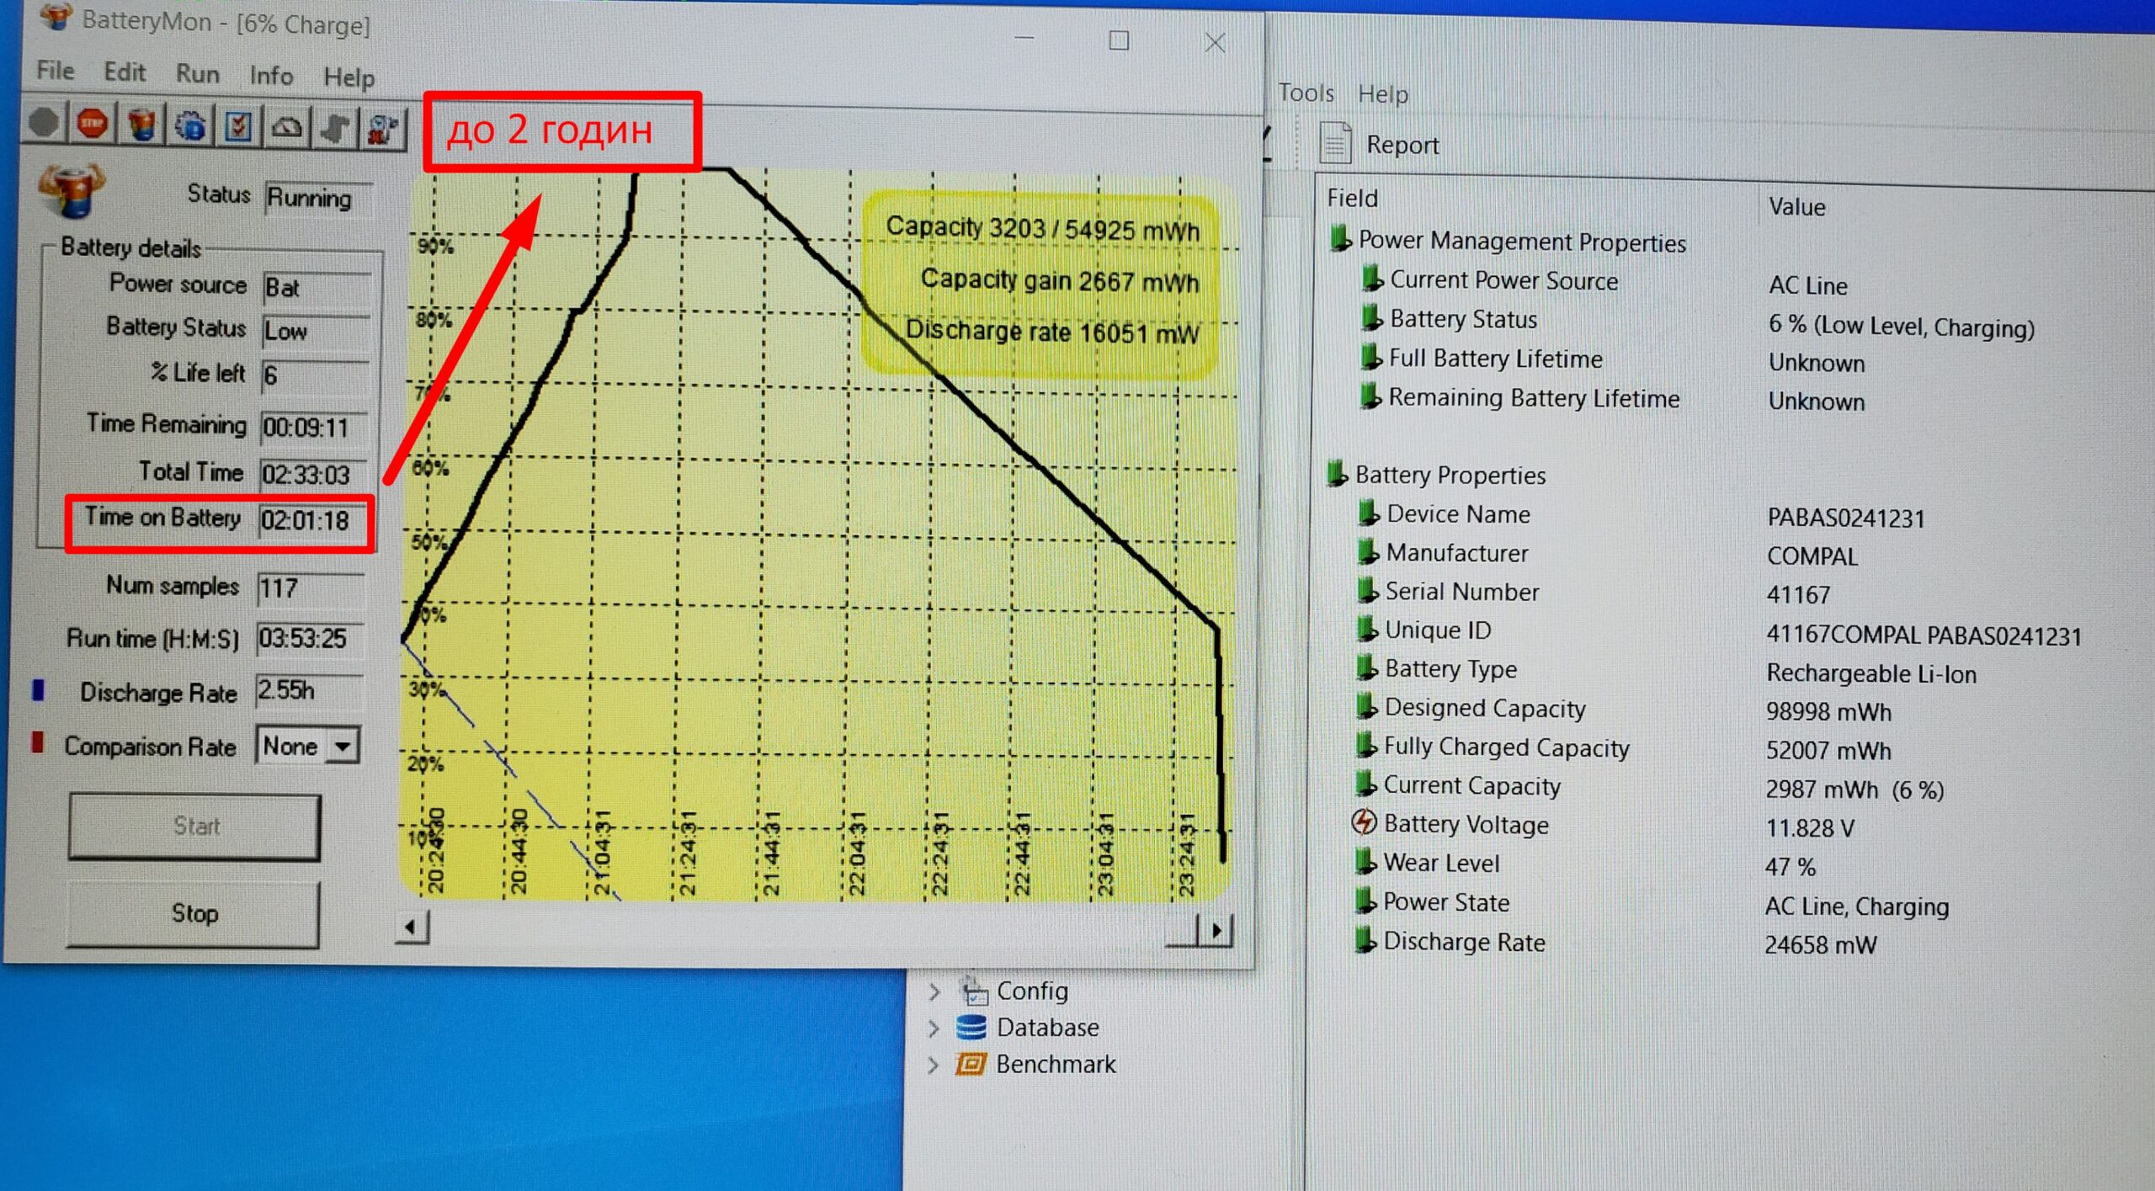Click the battery with red X icon
The height and width of the screenshot is (1191, 2155).
[x=383, y=130]
